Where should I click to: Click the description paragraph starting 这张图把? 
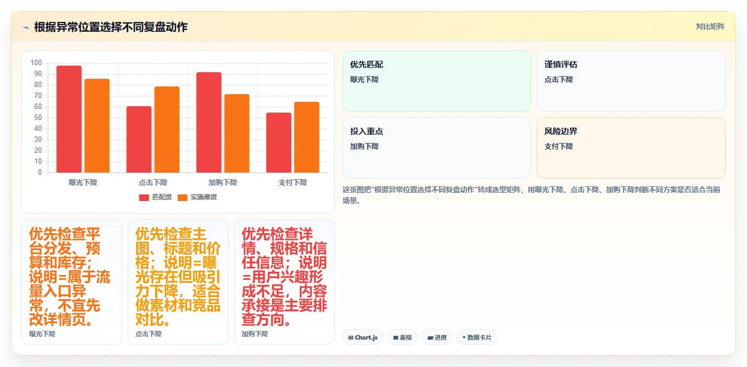[531, 195]
